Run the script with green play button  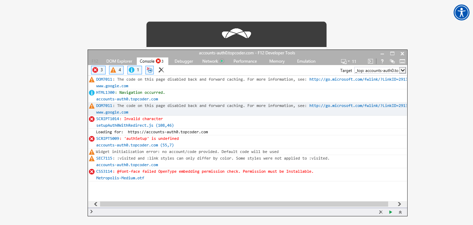[x=391, y=212]
